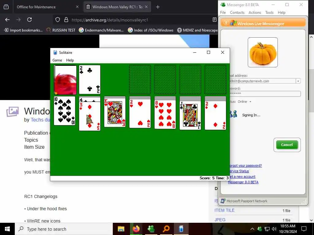Open the Game menu in Solitaire
The image size is (314, 235).
click(57, 60)
